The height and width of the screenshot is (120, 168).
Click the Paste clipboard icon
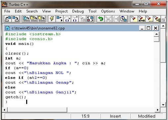click(124, 19)
